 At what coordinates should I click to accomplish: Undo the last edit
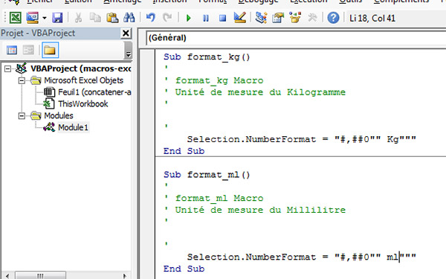coord(151,18)
